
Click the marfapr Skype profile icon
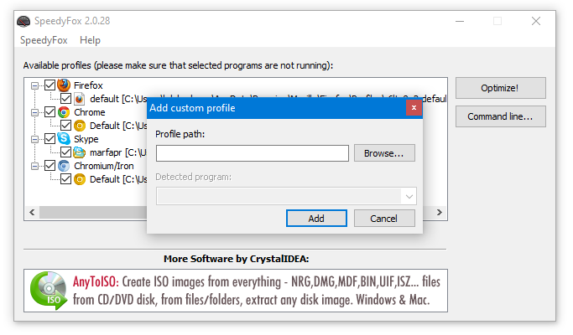coord(80,152)
